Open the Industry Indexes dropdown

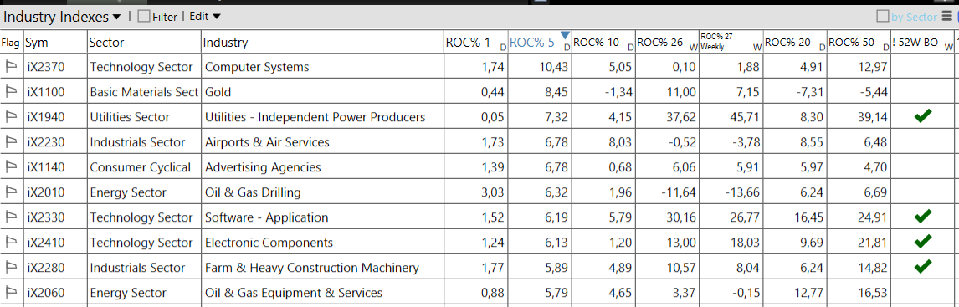click(x=62, y=17)
